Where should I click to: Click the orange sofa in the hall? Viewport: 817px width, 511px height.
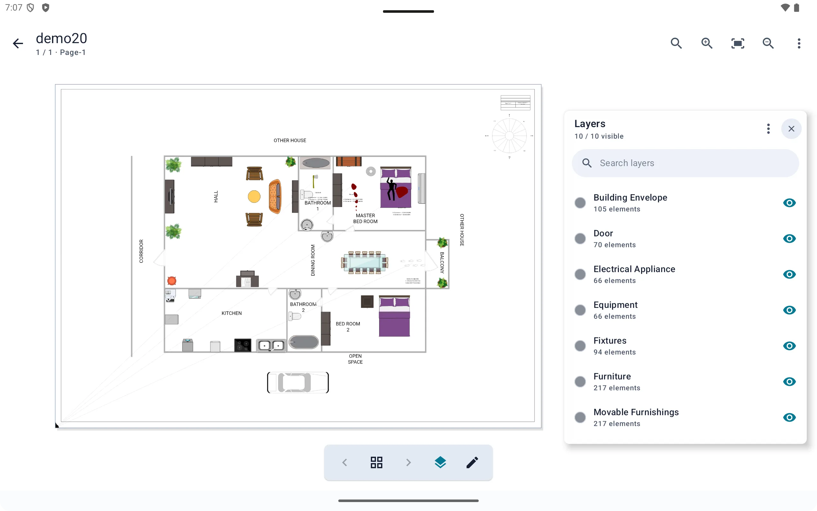coord(275,197)
